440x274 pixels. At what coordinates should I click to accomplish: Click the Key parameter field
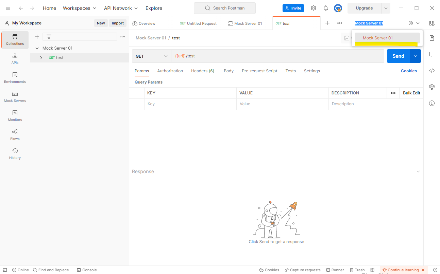point(190,104)
